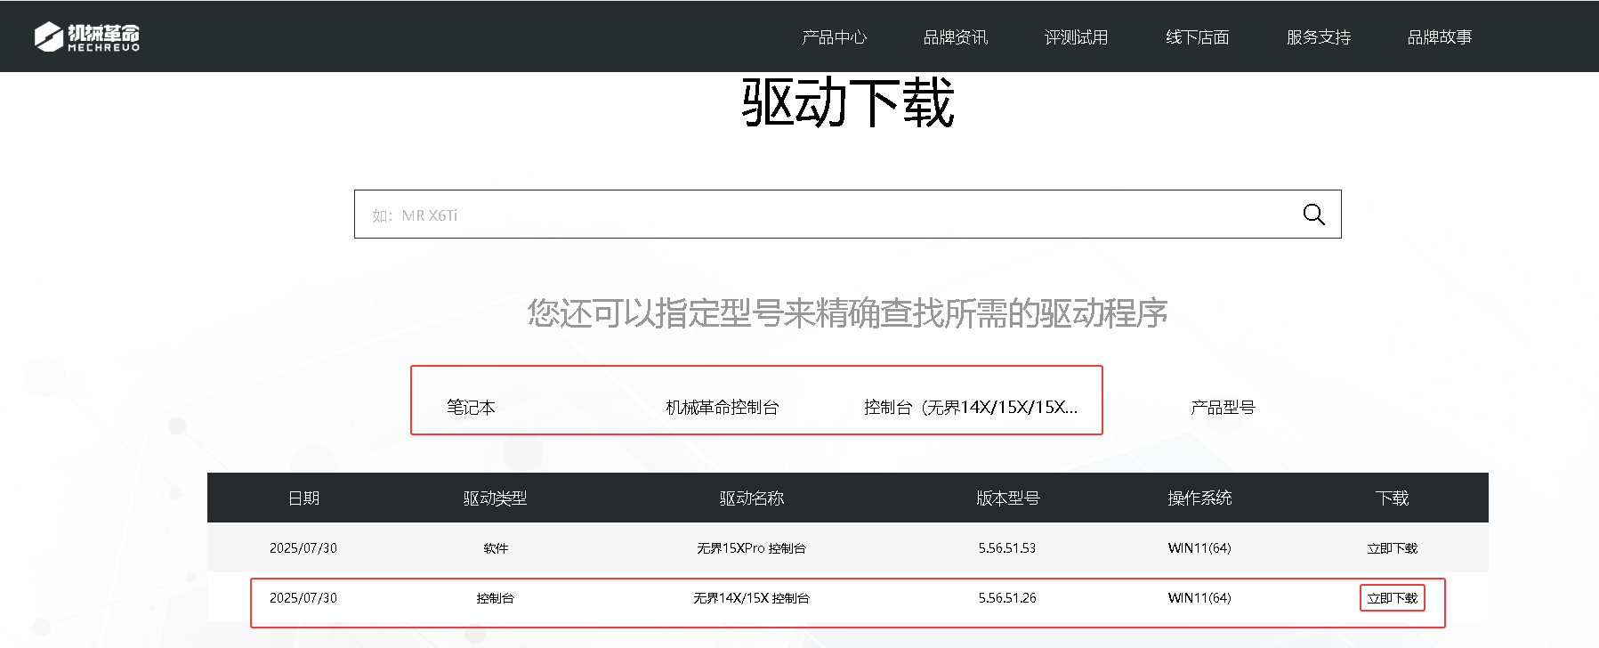Open 线下店面 menu
Screen dimensions: 1599x648
pyautogui.click(x=1198, y=37)
